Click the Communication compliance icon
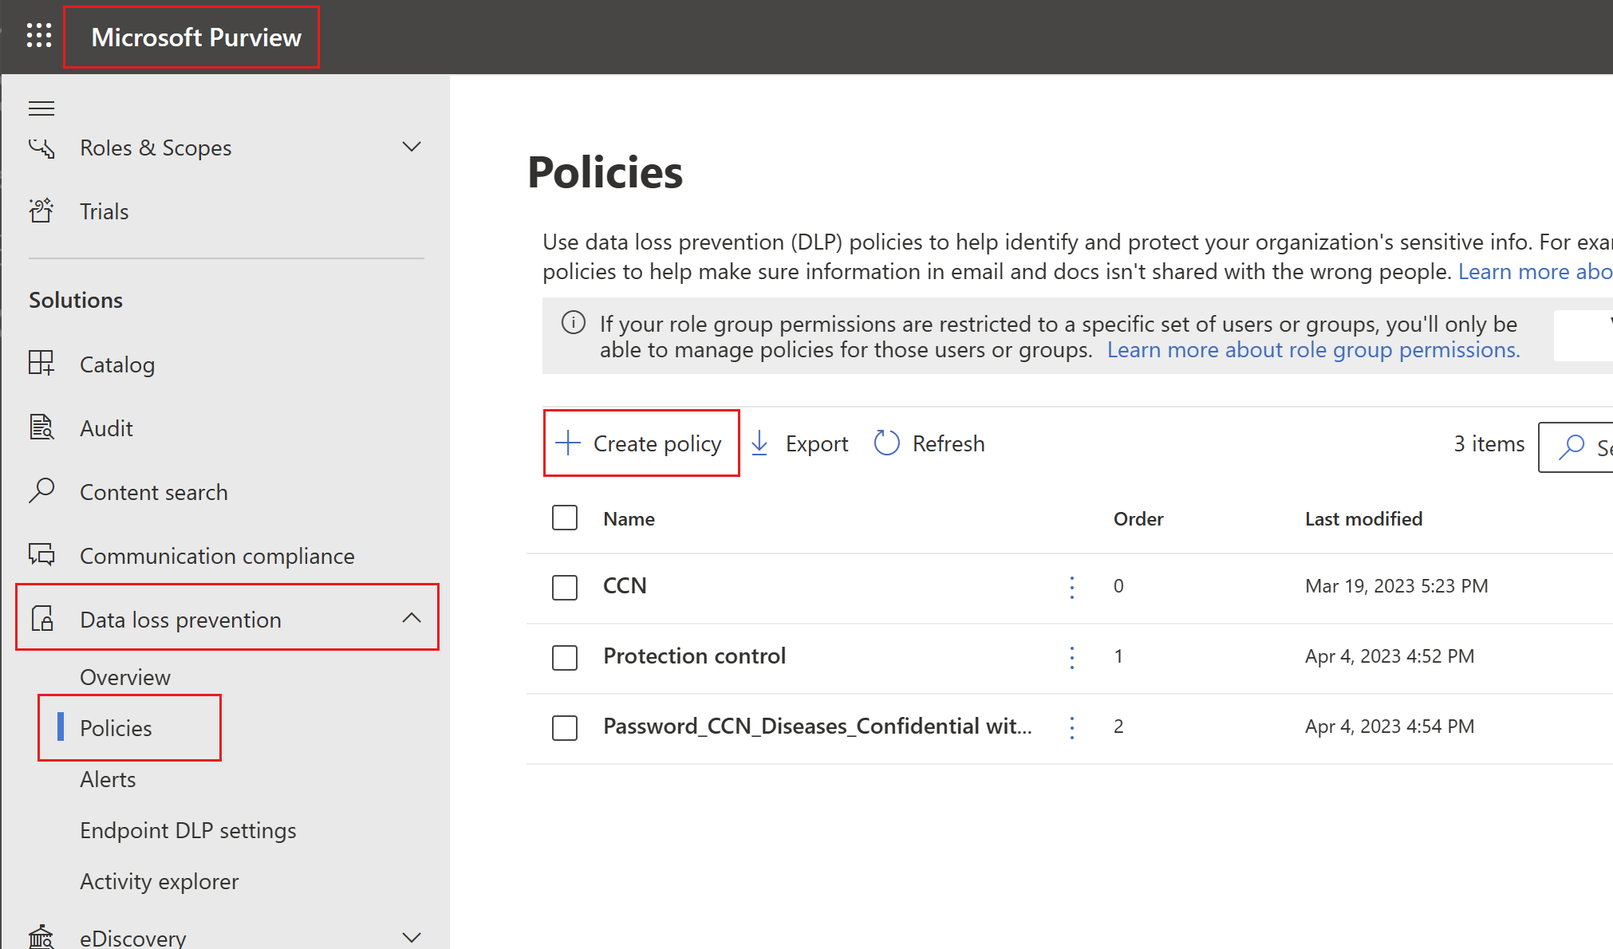 pyautogui.click(x=41, y=555)
